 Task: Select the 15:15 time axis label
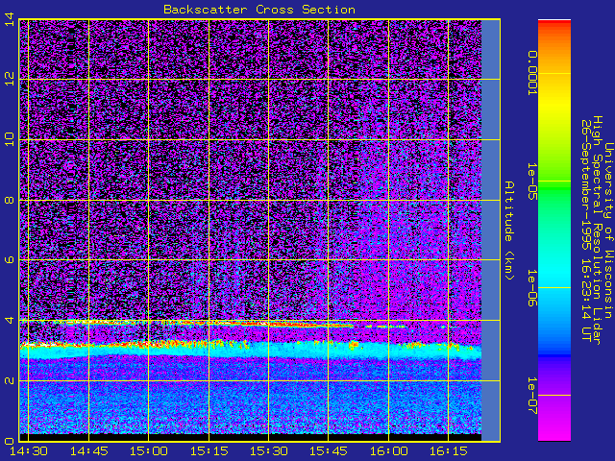[x=209, y=451]
